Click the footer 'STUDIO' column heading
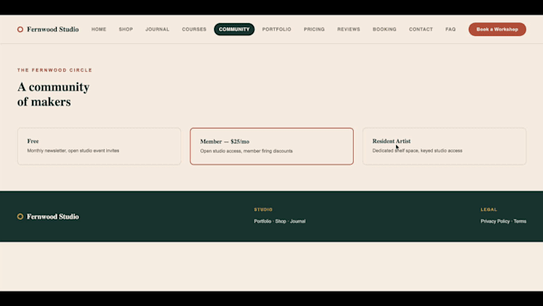 click(264, 209)
